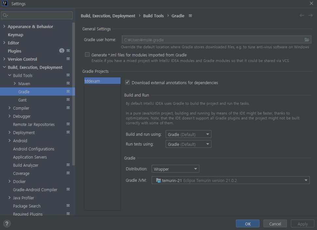Screen dimensions: 317x230
Task: Click the magnifier icon in settings search box
Action: click(4, 15)
